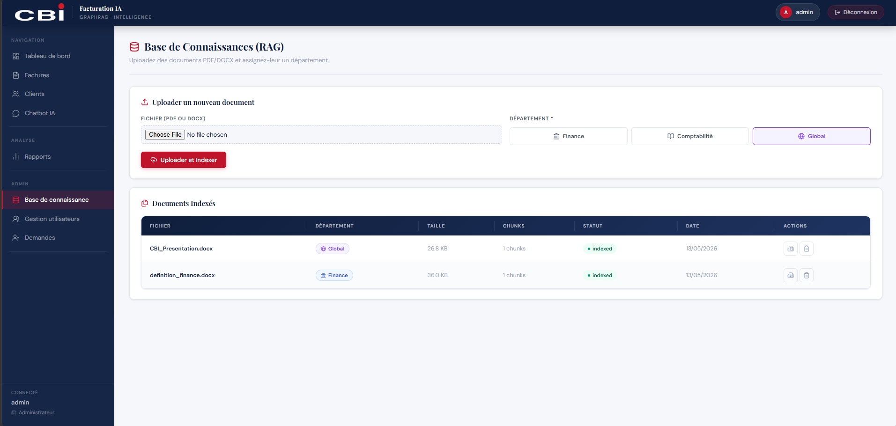Go to Gestion utilisateurs
The image size is (896, 426).
point(58,219)
